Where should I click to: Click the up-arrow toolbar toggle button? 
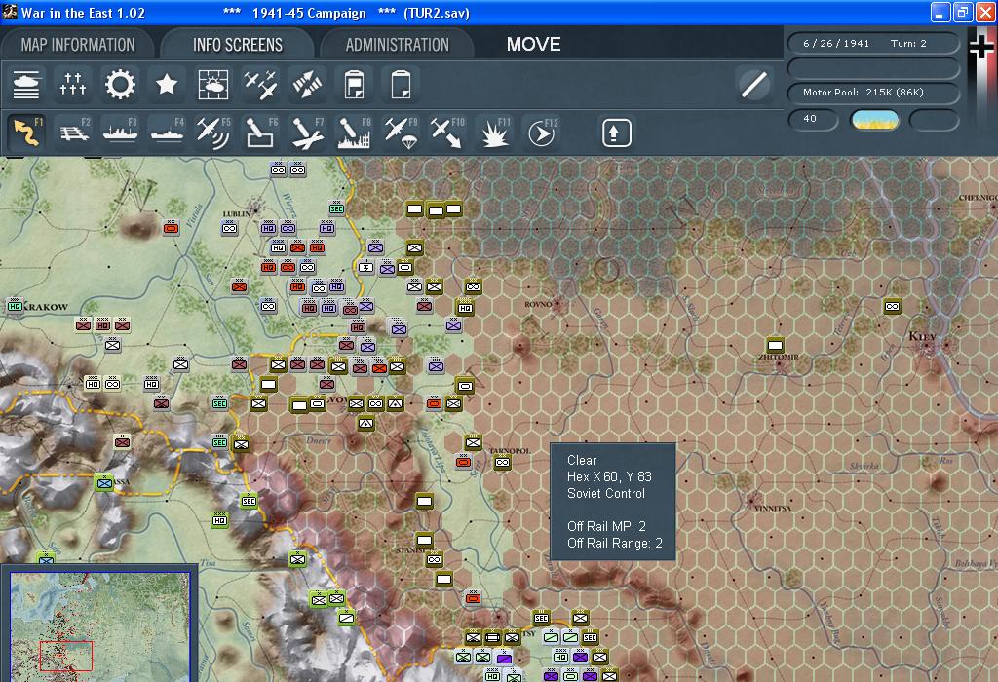click(616, 133)
